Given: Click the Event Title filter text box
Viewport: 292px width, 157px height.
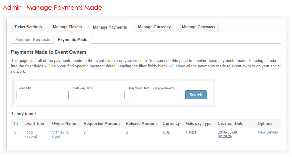Looking at the screenshot, I should [x=42, y=95].
